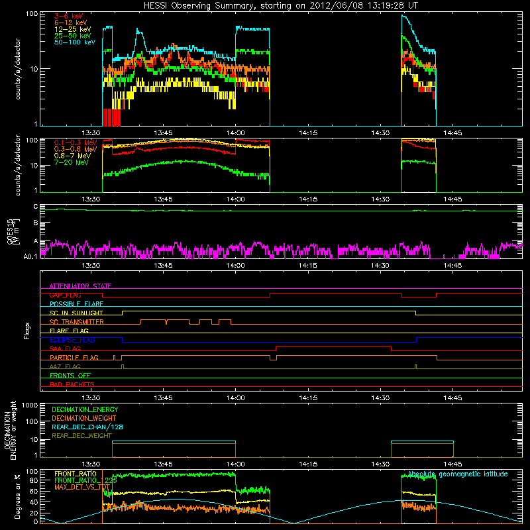
Task: Click 14:45 tick label under decimation plot
Action: click(x=452, y=464)
